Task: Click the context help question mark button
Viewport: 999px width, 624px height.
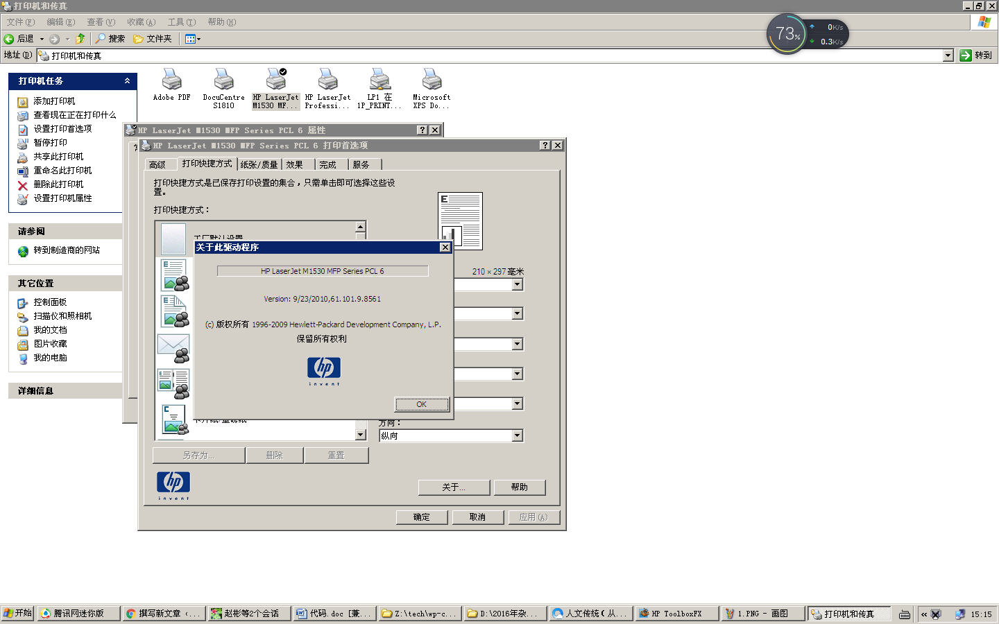Action: (545, 146)
